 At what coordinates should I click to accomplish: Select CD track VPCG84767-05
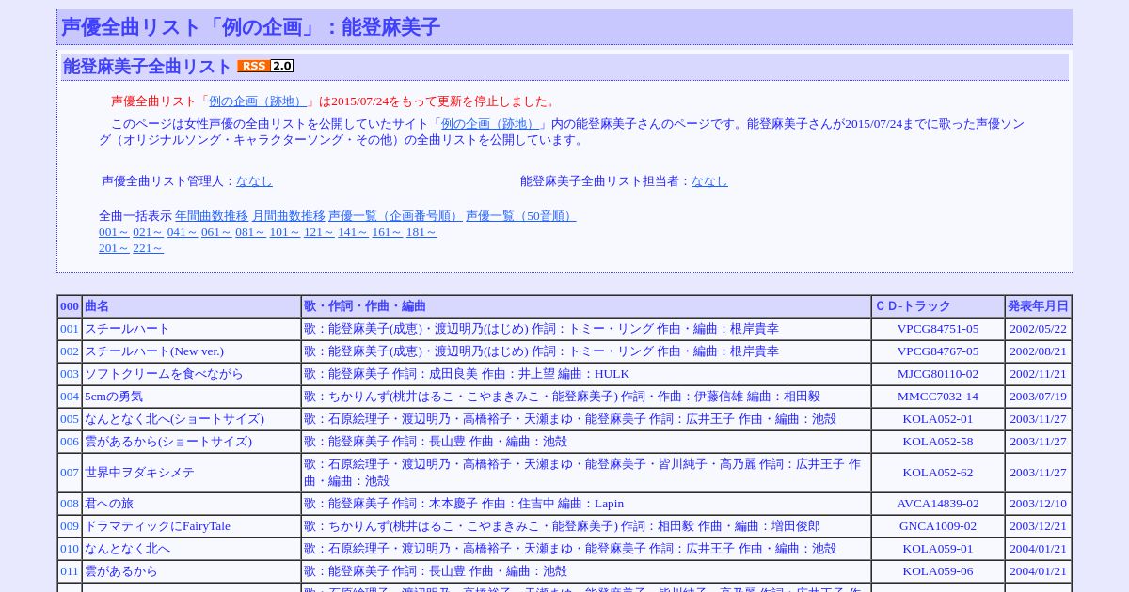(x=938, y=351)
